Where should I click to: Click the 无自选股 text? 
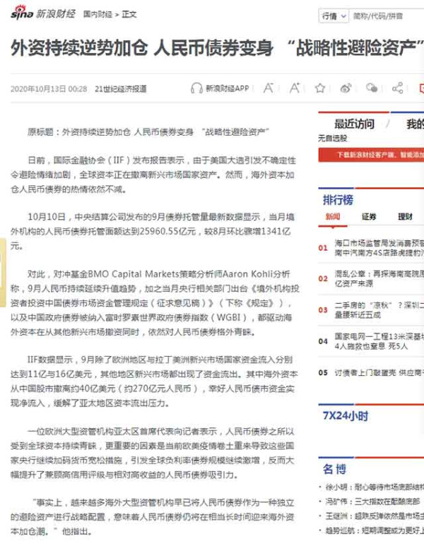332,138
